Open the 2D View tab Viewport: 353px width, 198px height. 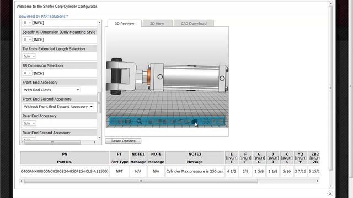157,23
